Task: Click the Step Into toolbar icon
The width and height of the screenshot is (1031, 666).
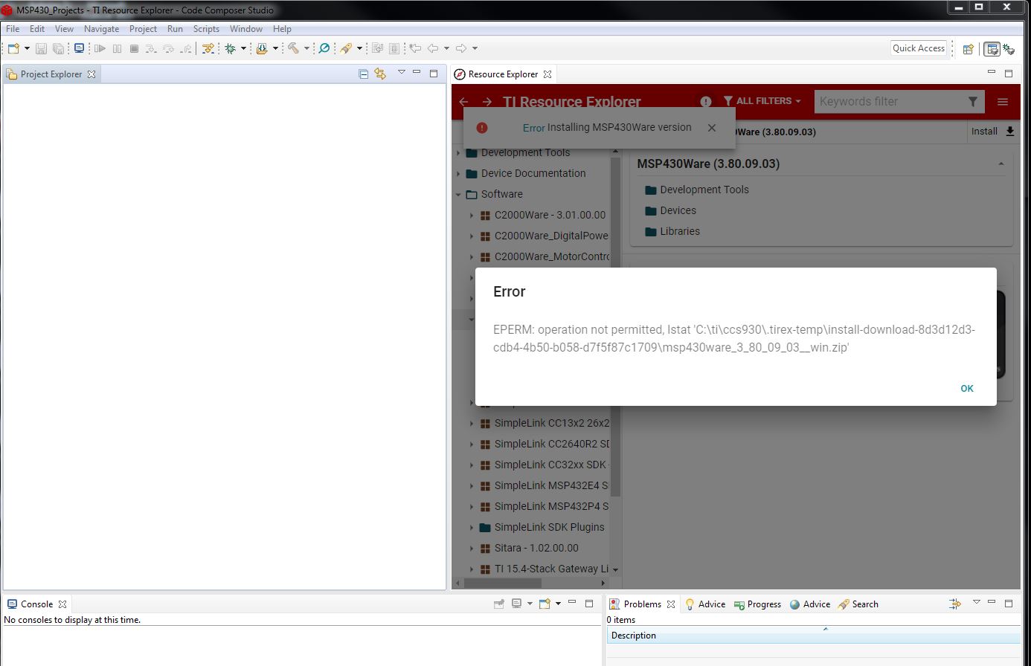Action: [x=151, y=48]
